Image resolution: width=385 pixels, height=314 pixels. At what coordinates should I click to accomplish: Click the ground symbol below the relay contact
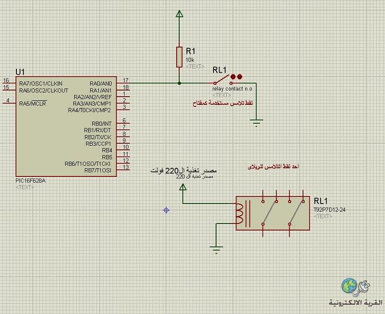tap(256, 123)
